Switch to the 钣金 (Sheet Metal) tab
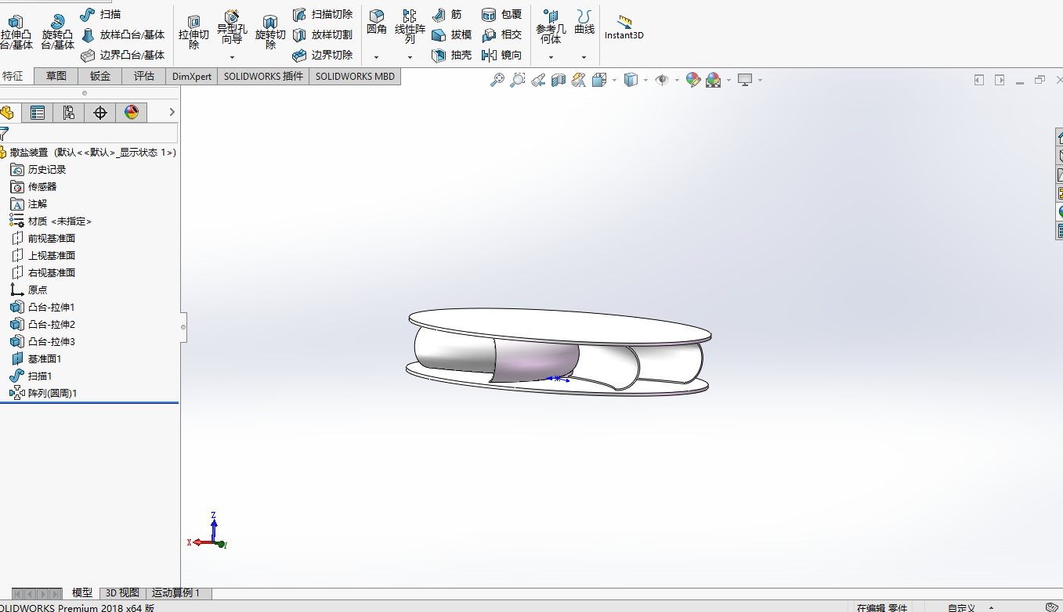Screen dimensions: 1063x612 (x=100, y=76)
